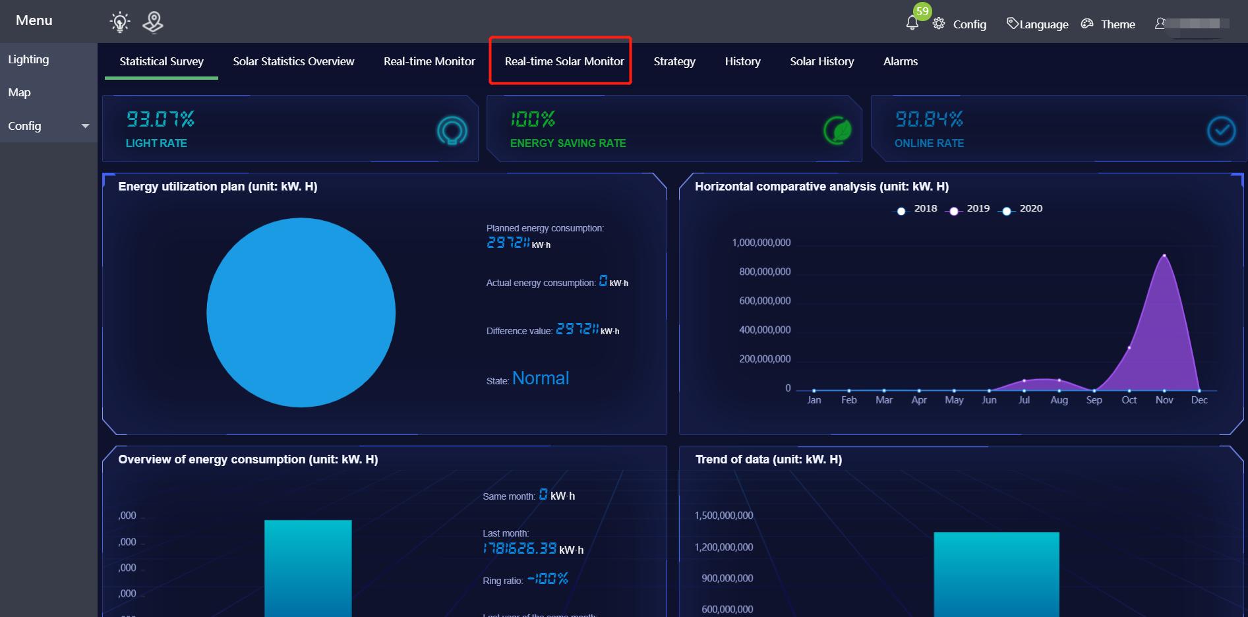Go to the Alarms tab
This screenshot has height=617, width=1248.
point(900,61)
